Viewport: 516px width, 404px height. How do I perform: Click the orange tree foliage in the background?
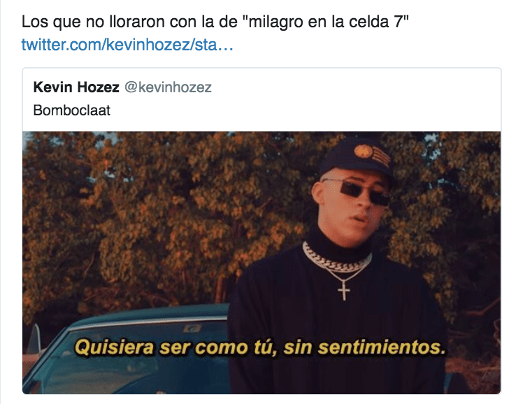click(x=164, y=214)
